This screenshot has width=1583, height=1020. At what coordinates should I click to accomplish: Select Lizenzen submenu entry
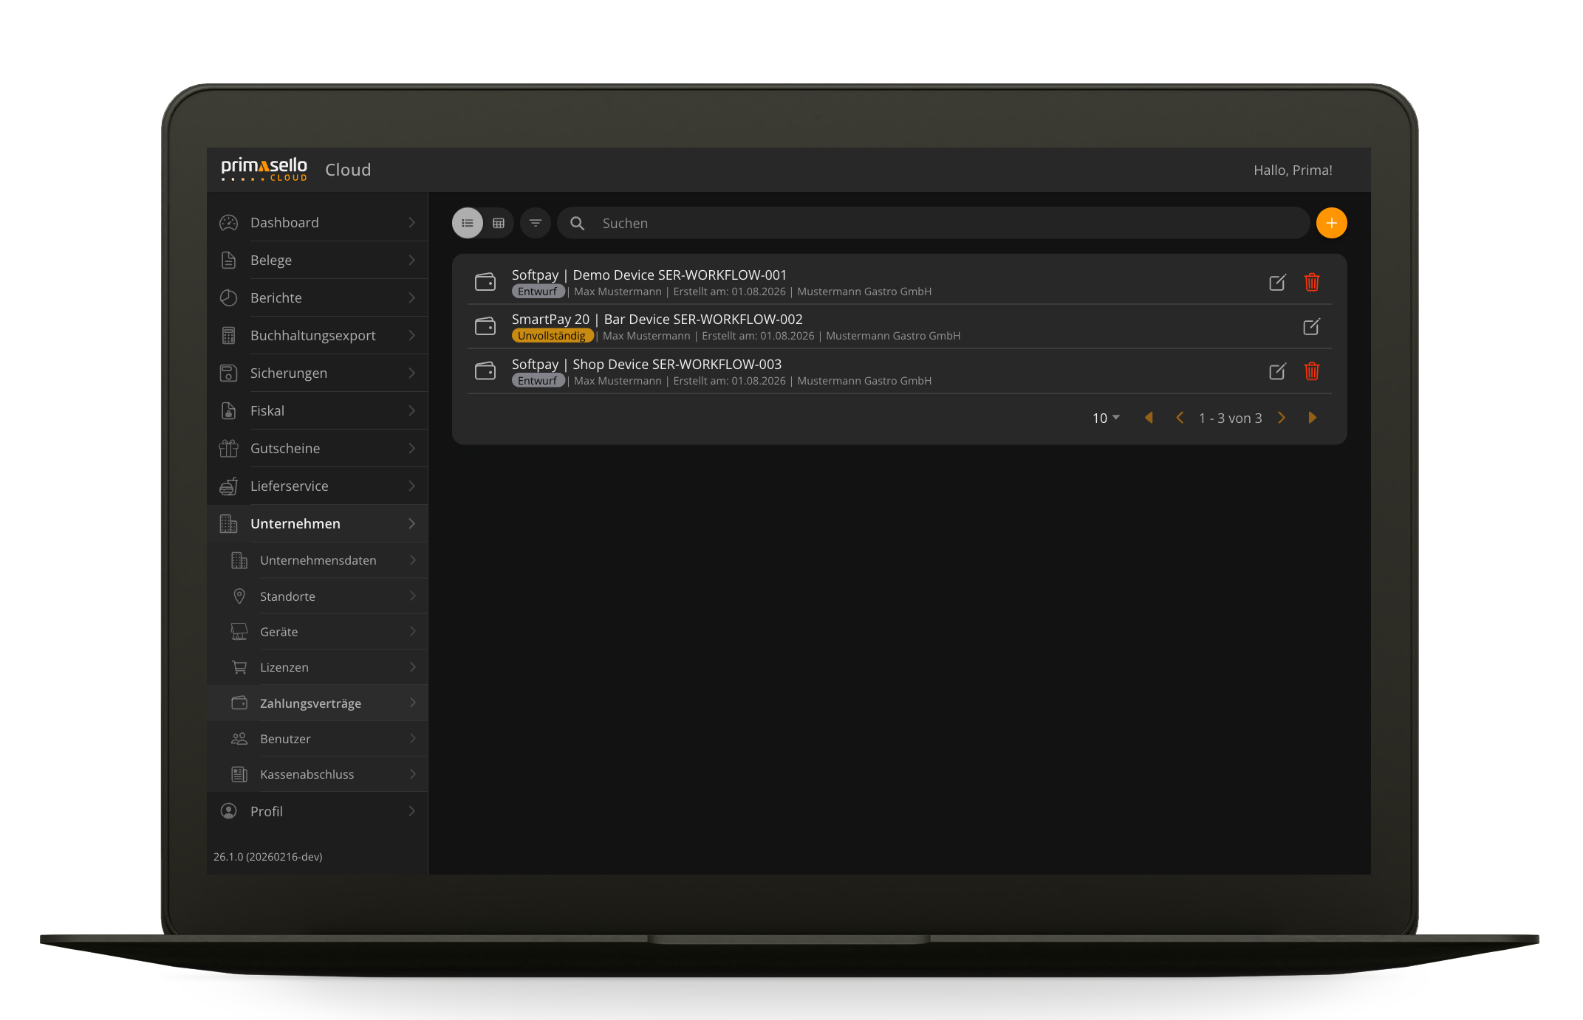[x=318, y=666]
